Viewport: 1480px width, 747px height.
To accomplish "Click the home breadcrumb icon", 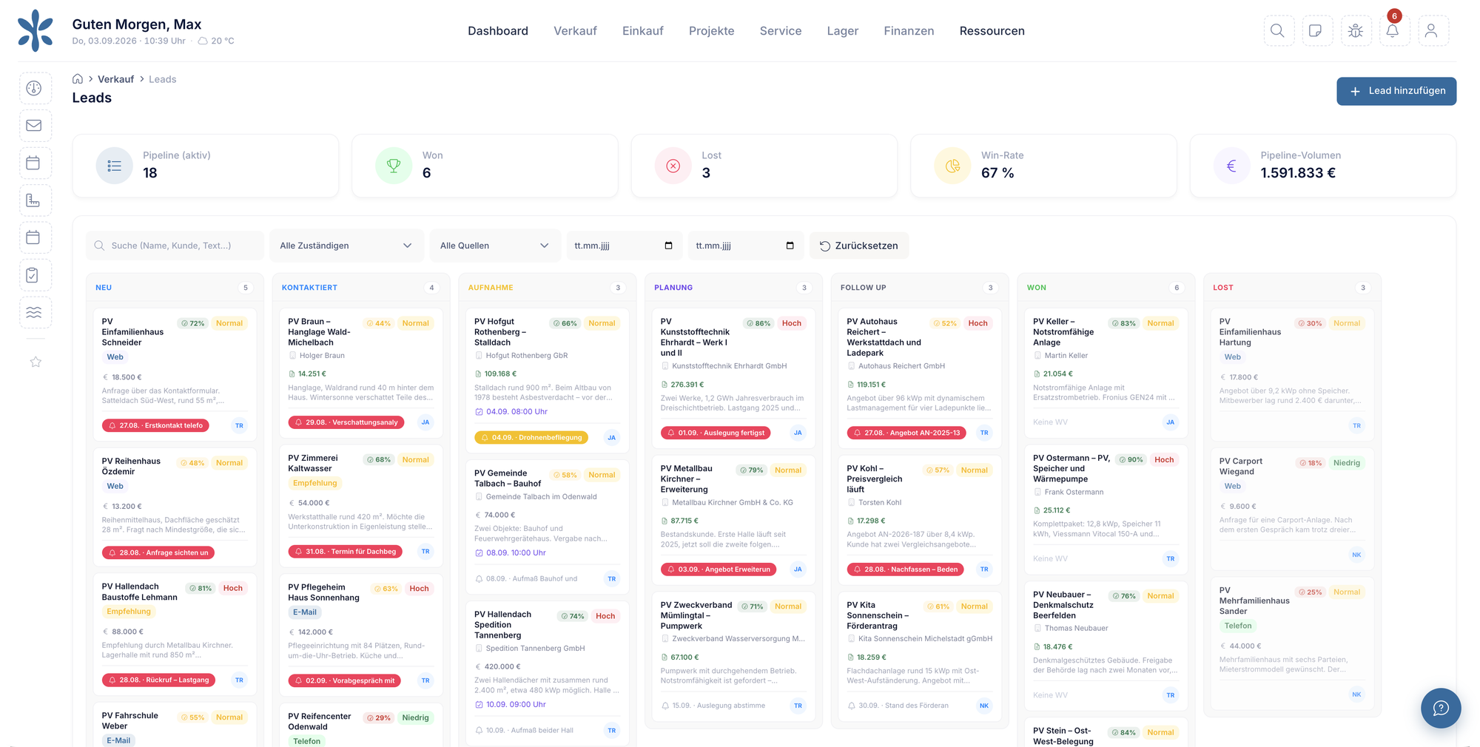I will click(x=78, y=79).
